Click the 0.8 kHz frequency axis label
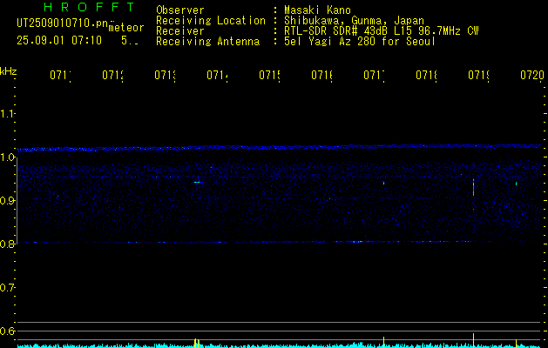 click(7, 244)
